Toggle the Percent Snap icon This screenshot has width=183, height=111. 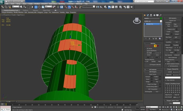(73, 7)
